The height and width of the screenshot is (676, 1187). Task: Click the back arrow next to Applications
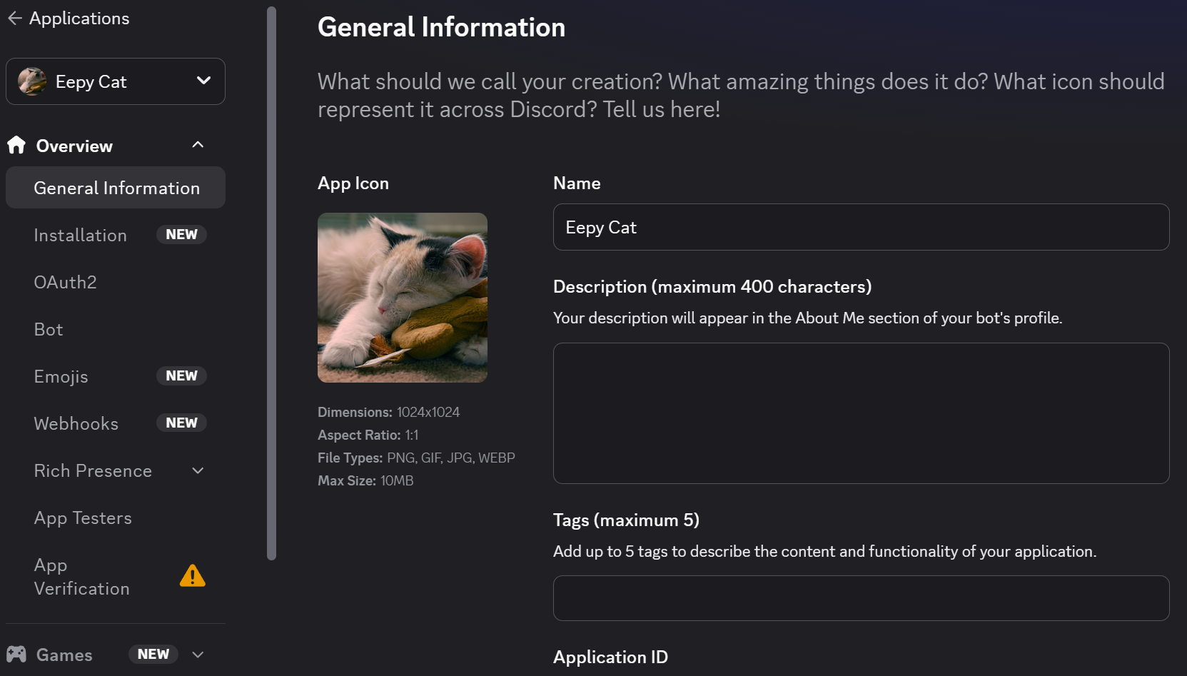(x=15, y=19)
